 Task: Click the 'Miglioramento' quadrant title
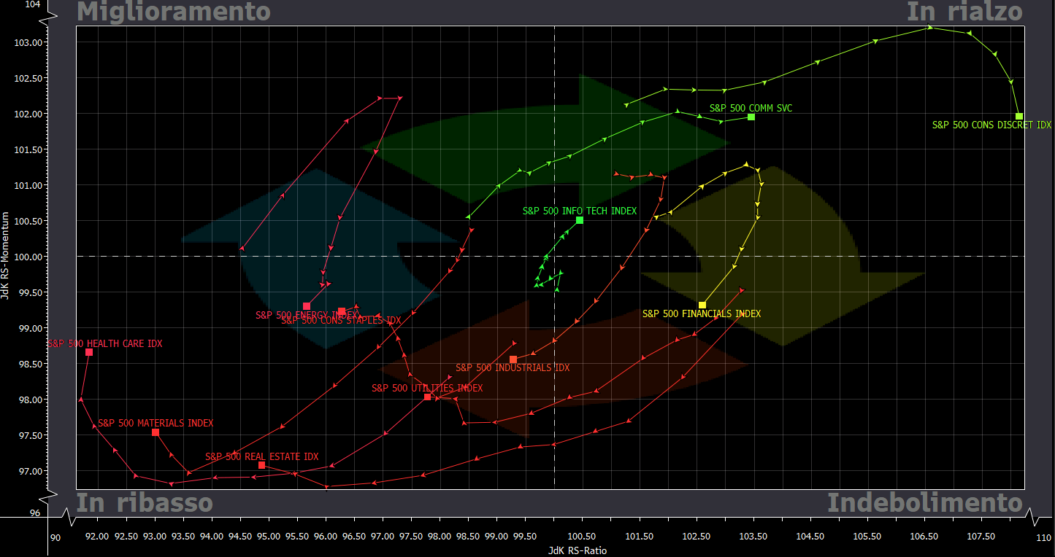[174, 12]
